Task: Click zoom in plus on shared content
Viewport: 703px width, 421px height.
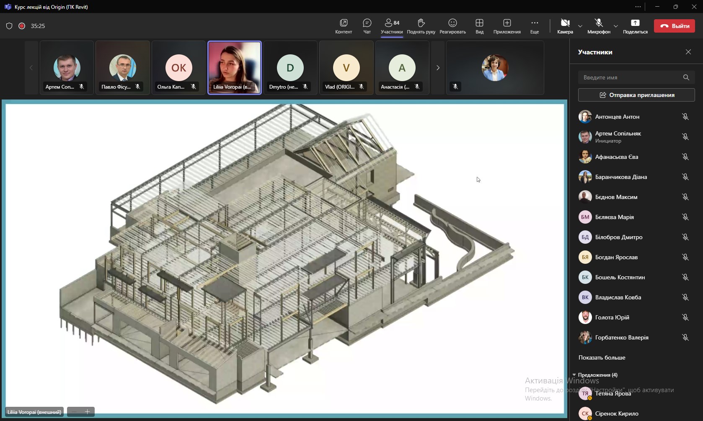Action: (88, 412)
